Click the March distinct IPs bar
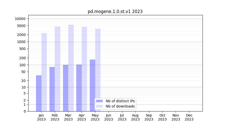This screenshot has width=225, height=125. tap(65, 88)
